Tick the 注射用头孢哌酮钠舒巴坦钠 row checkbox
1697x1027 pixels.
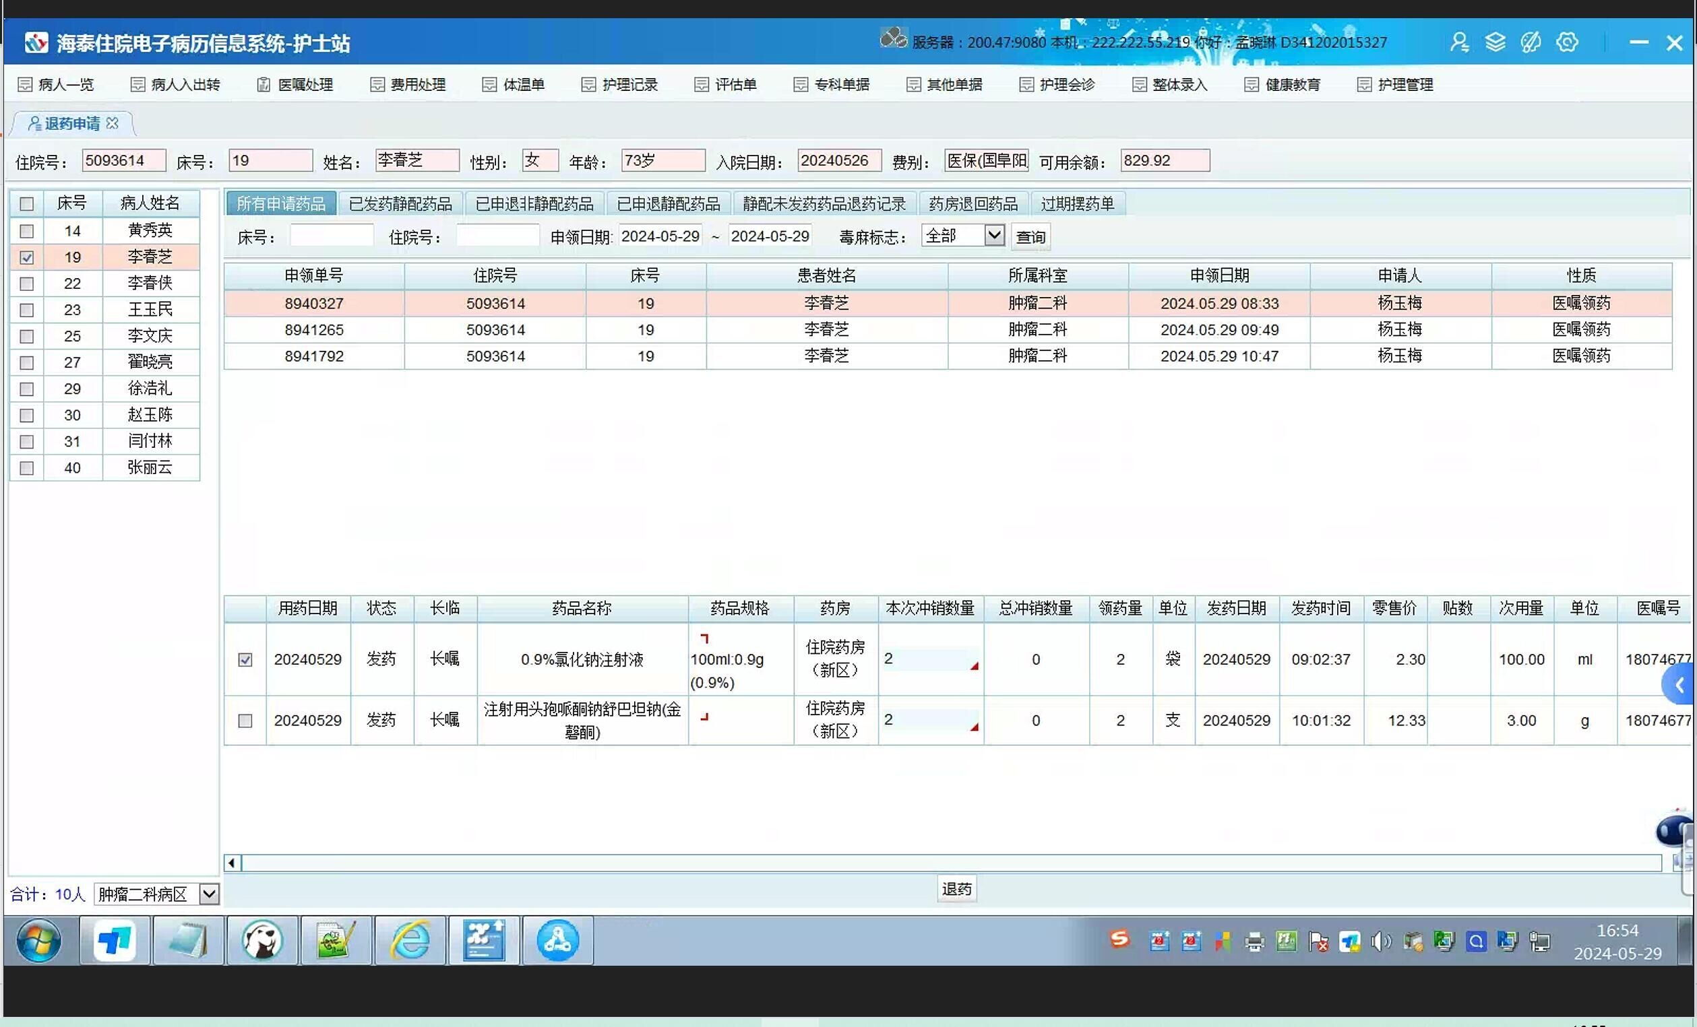click(x=245, y=721)
